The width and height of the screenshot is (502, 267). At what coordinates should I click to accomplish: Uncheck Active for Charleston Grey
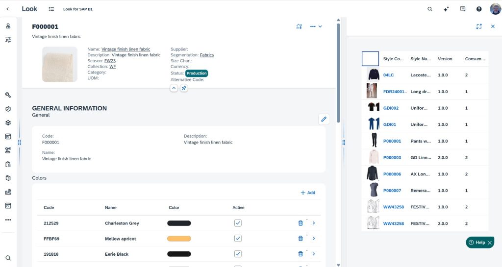coord(238,223)
